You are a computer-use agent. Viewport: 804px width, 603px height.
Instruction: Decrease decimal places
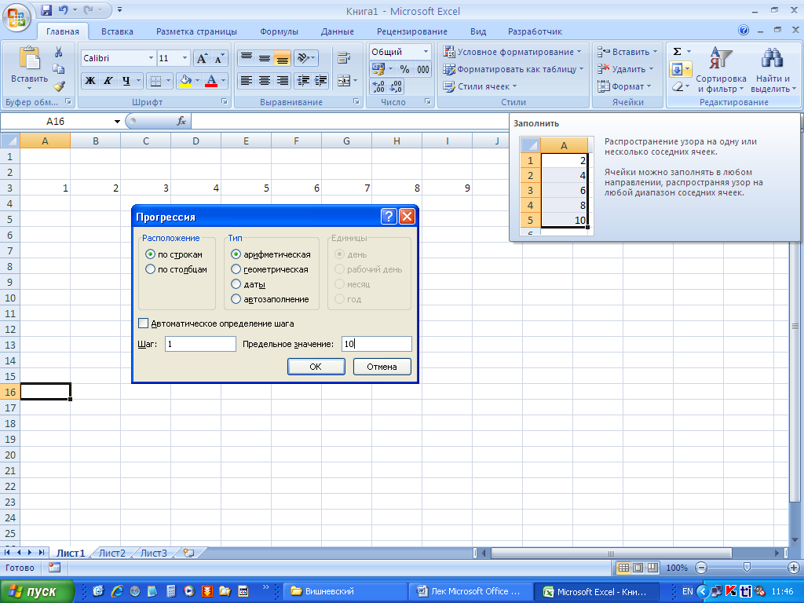[396, 86]
